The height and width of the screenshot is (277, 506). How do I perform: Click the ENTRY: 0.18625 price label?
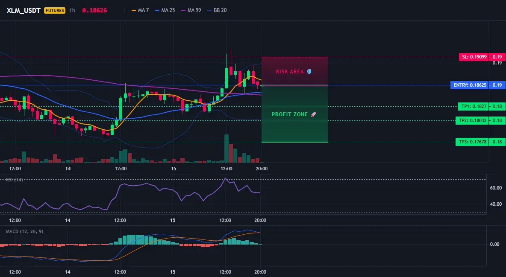point(470,85)
